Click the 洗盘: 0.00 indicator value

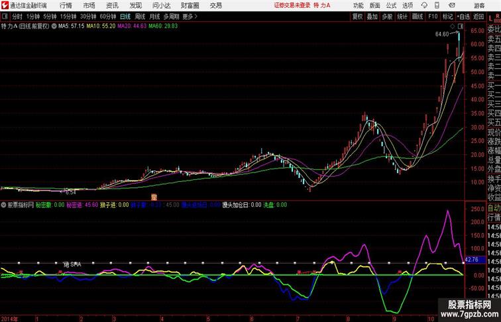[275, 205]
